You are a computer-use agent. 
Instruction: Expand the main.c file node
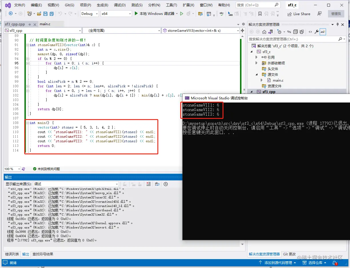point(261,80)
